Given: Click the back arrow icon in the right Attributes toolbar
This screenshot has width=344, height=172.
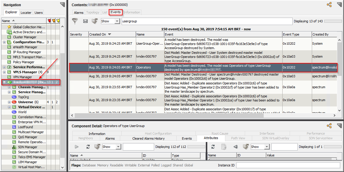Looking at the screenshot, I should [235, 147].
